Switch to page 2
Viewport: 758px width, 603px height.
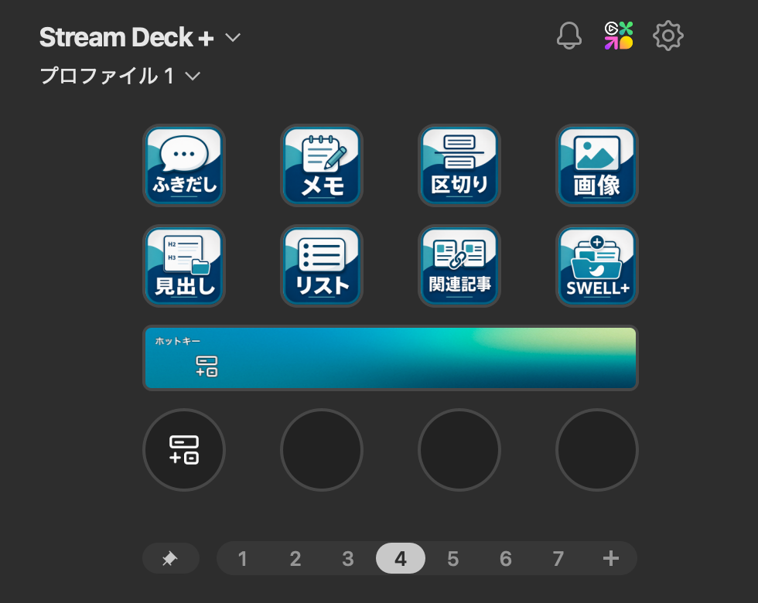295,558
